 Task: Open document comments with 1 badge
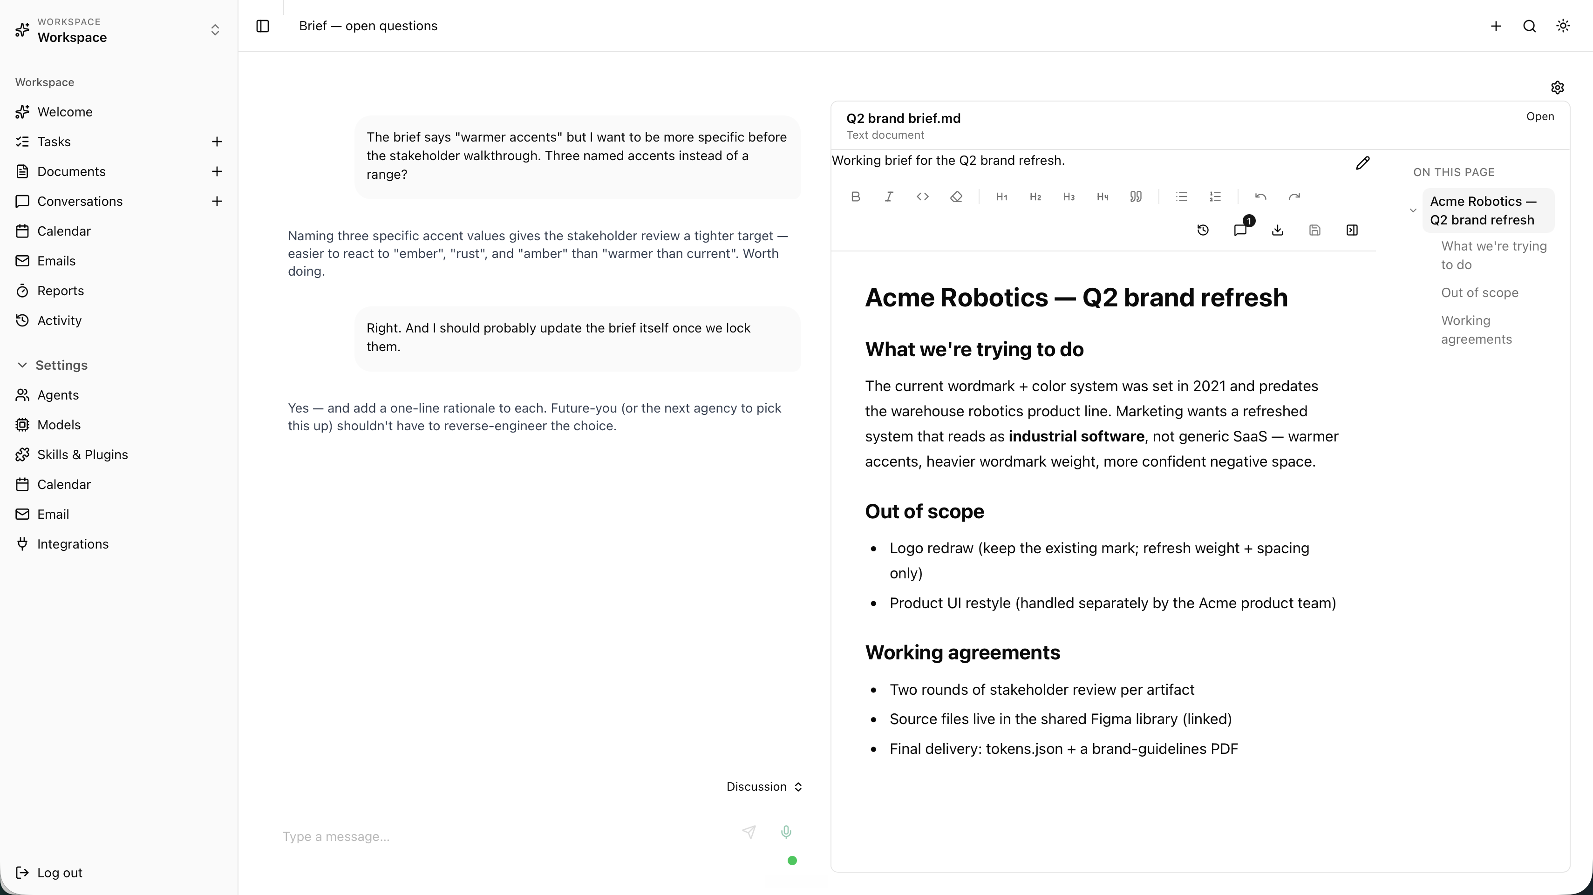1240,230
